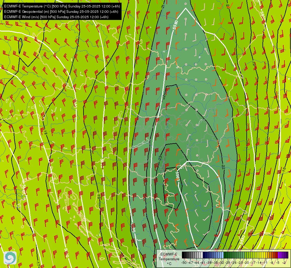Click the red swatch on the temperature legend
The height and width of the screenshot is (268, 291).
coord(277,255)
